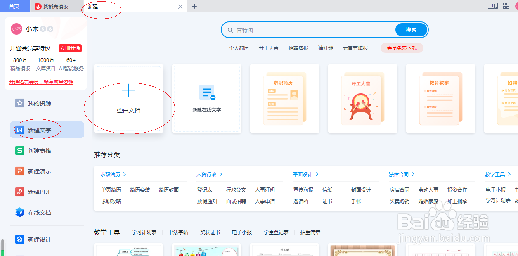Click 简历套装 under 求职简历
This screenshot has width=518, height=256.
(140, 190)
